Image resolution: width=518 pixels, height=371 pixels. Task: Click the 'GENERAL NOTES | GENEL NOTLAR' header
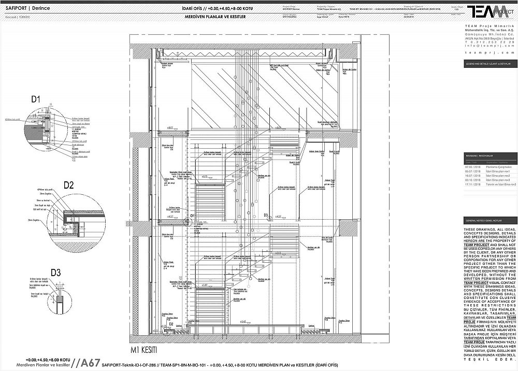pyautogui.click(x=490, y=220)
